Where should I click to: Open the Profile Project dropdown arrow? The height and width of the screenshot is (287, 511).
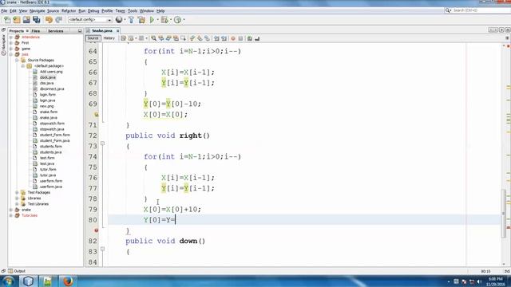pos(184,20)
